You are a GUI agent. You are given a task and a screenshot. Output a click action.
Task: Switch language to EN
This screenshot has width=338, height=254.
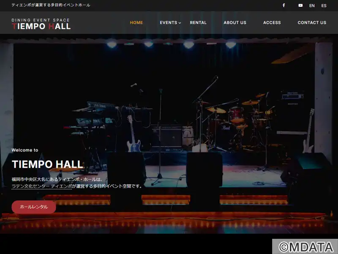pyautogui.click(x=312, y=6)
